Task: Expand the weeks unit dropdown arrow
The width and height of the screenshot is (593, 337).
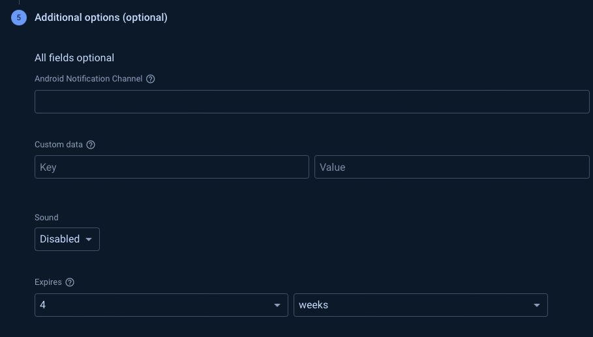Action: click(x=537, y=305)
